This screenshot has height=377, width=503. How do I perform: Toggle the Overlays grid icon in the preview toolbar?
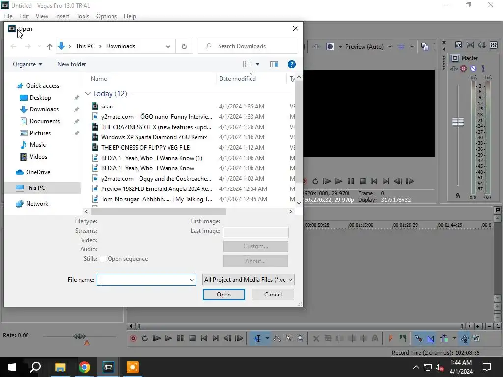[401, 47]
